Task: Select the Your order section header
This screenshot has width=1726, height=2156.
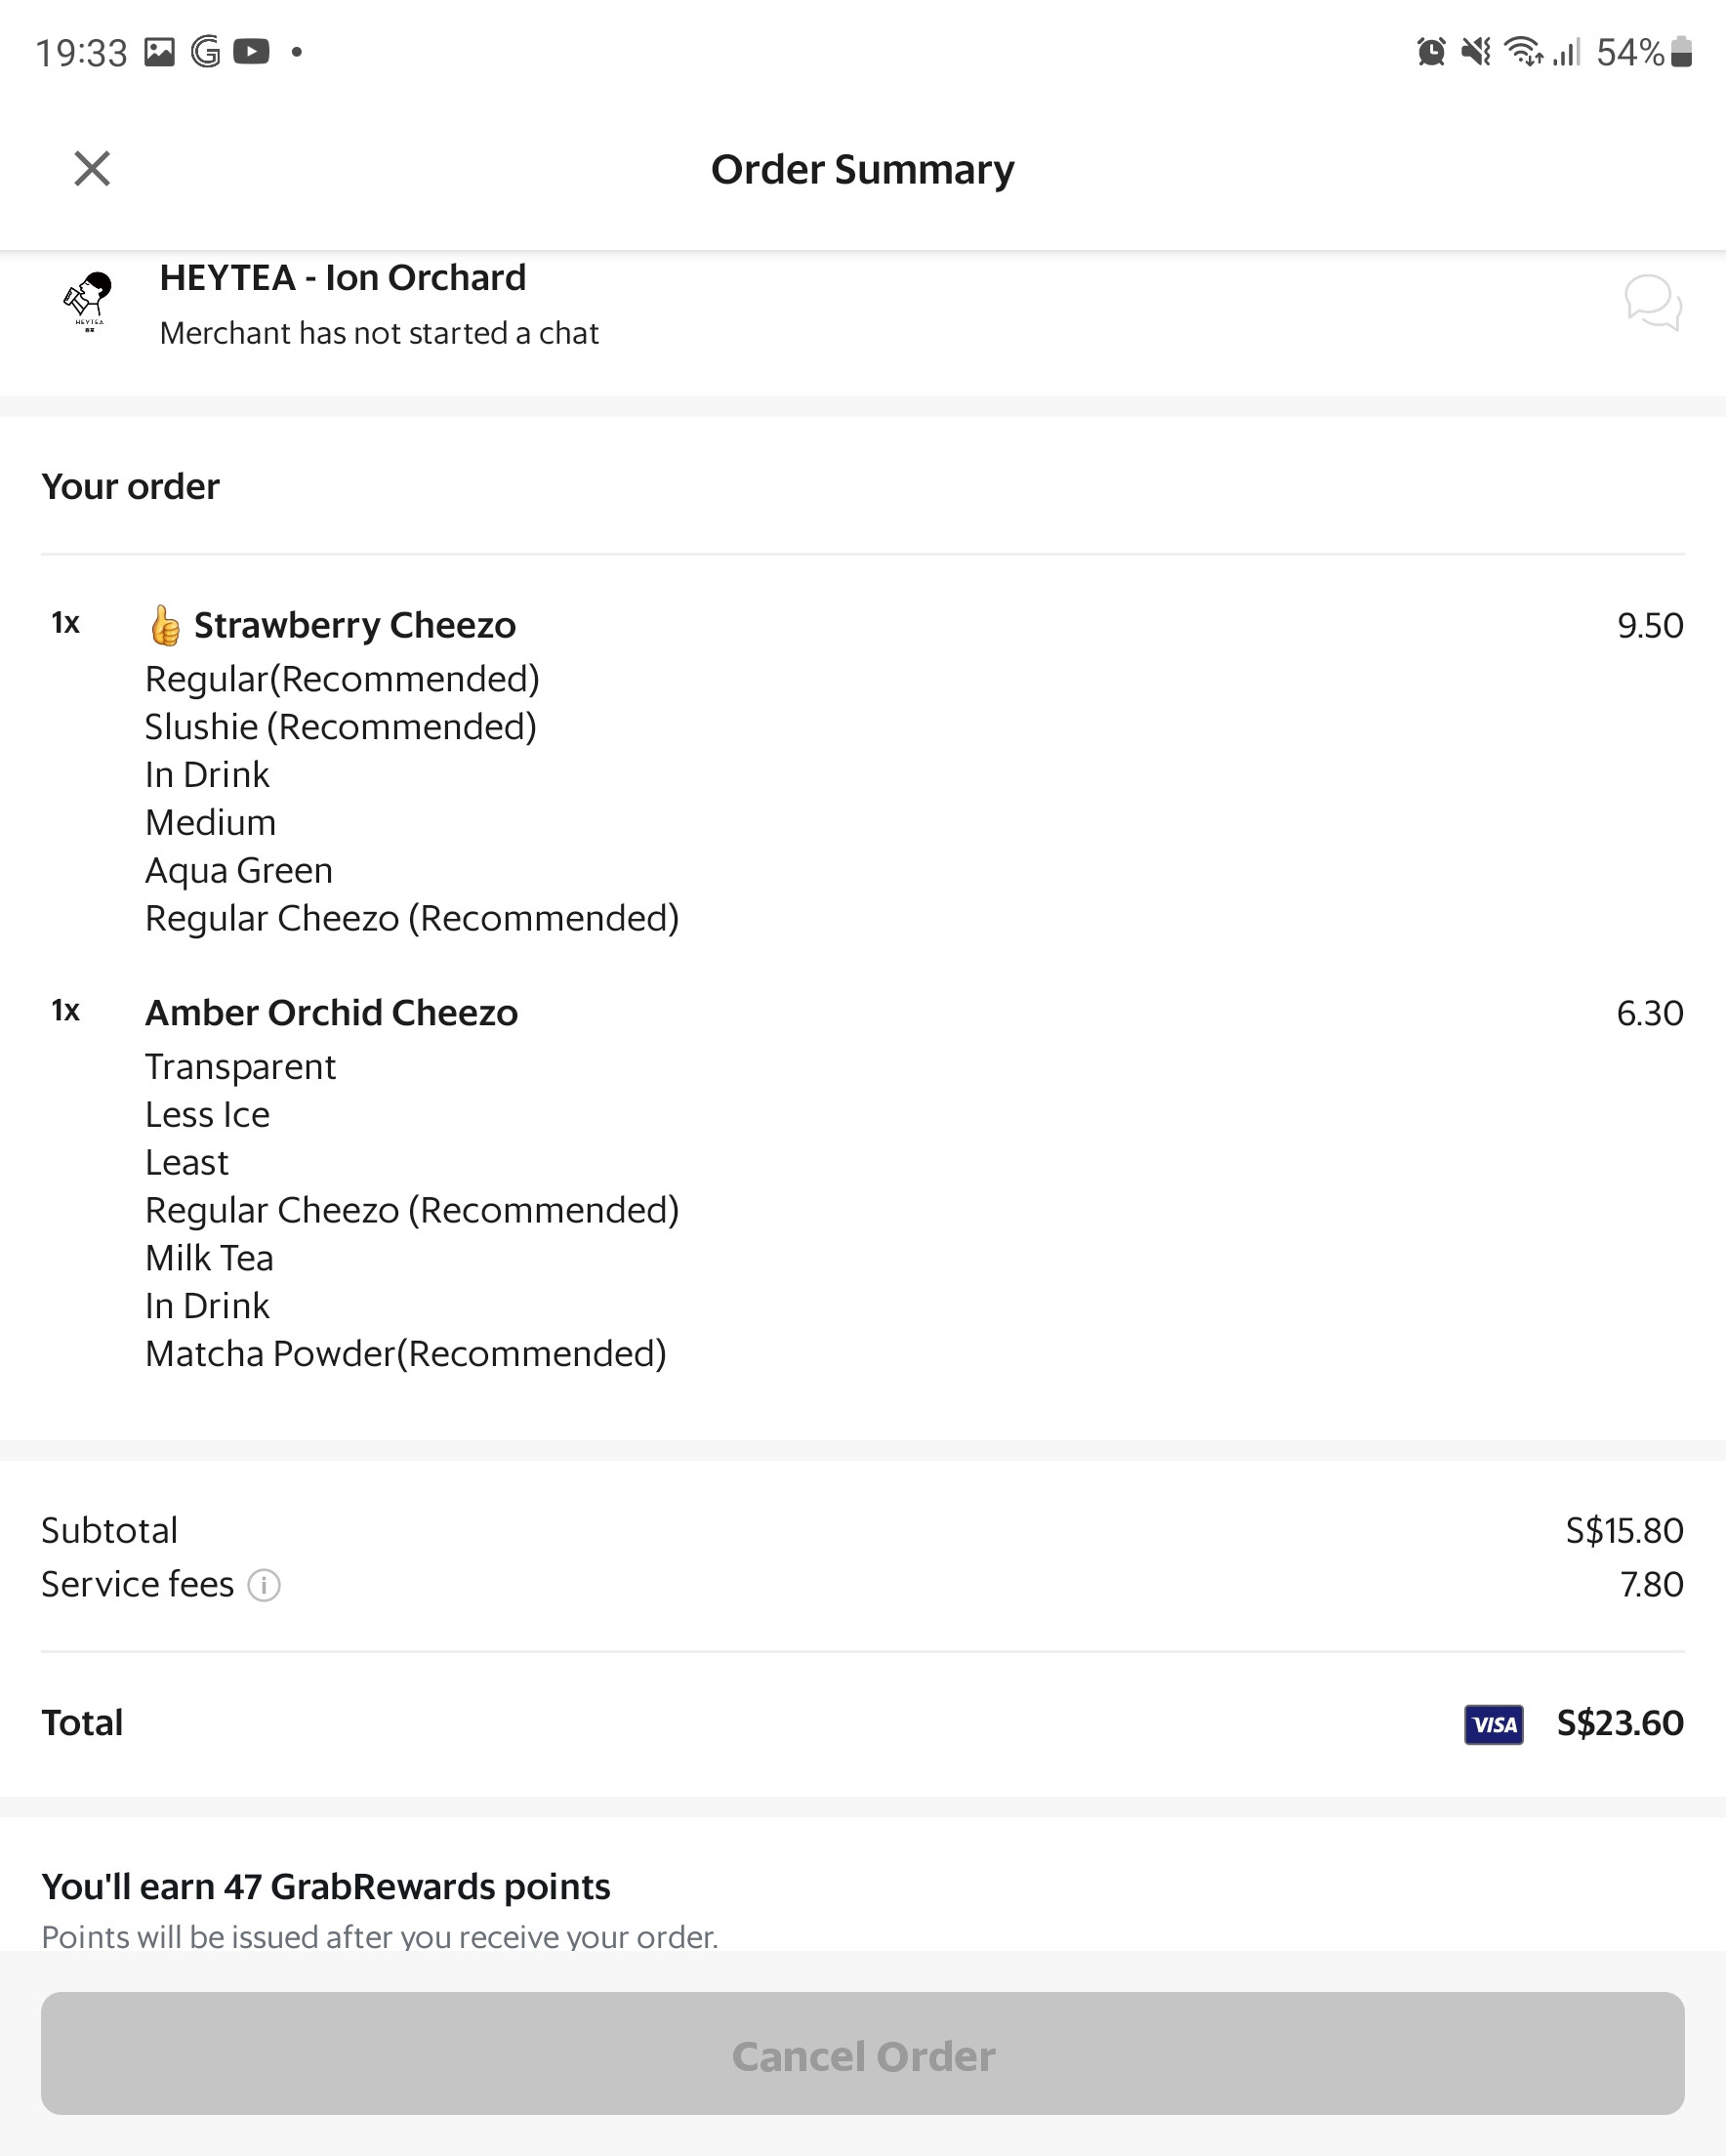Action: coord(129,487)
